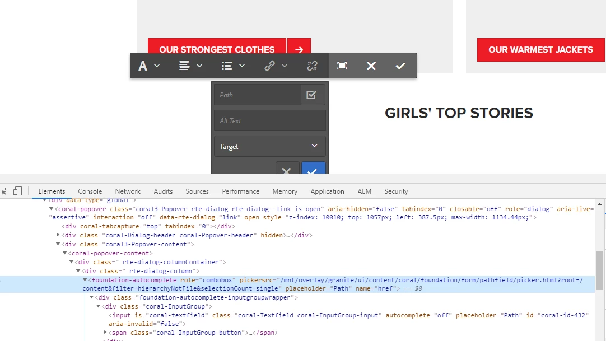Screen dimensions: 606x341
Task: Open the text format A icon
Action: tap(143, 66)
